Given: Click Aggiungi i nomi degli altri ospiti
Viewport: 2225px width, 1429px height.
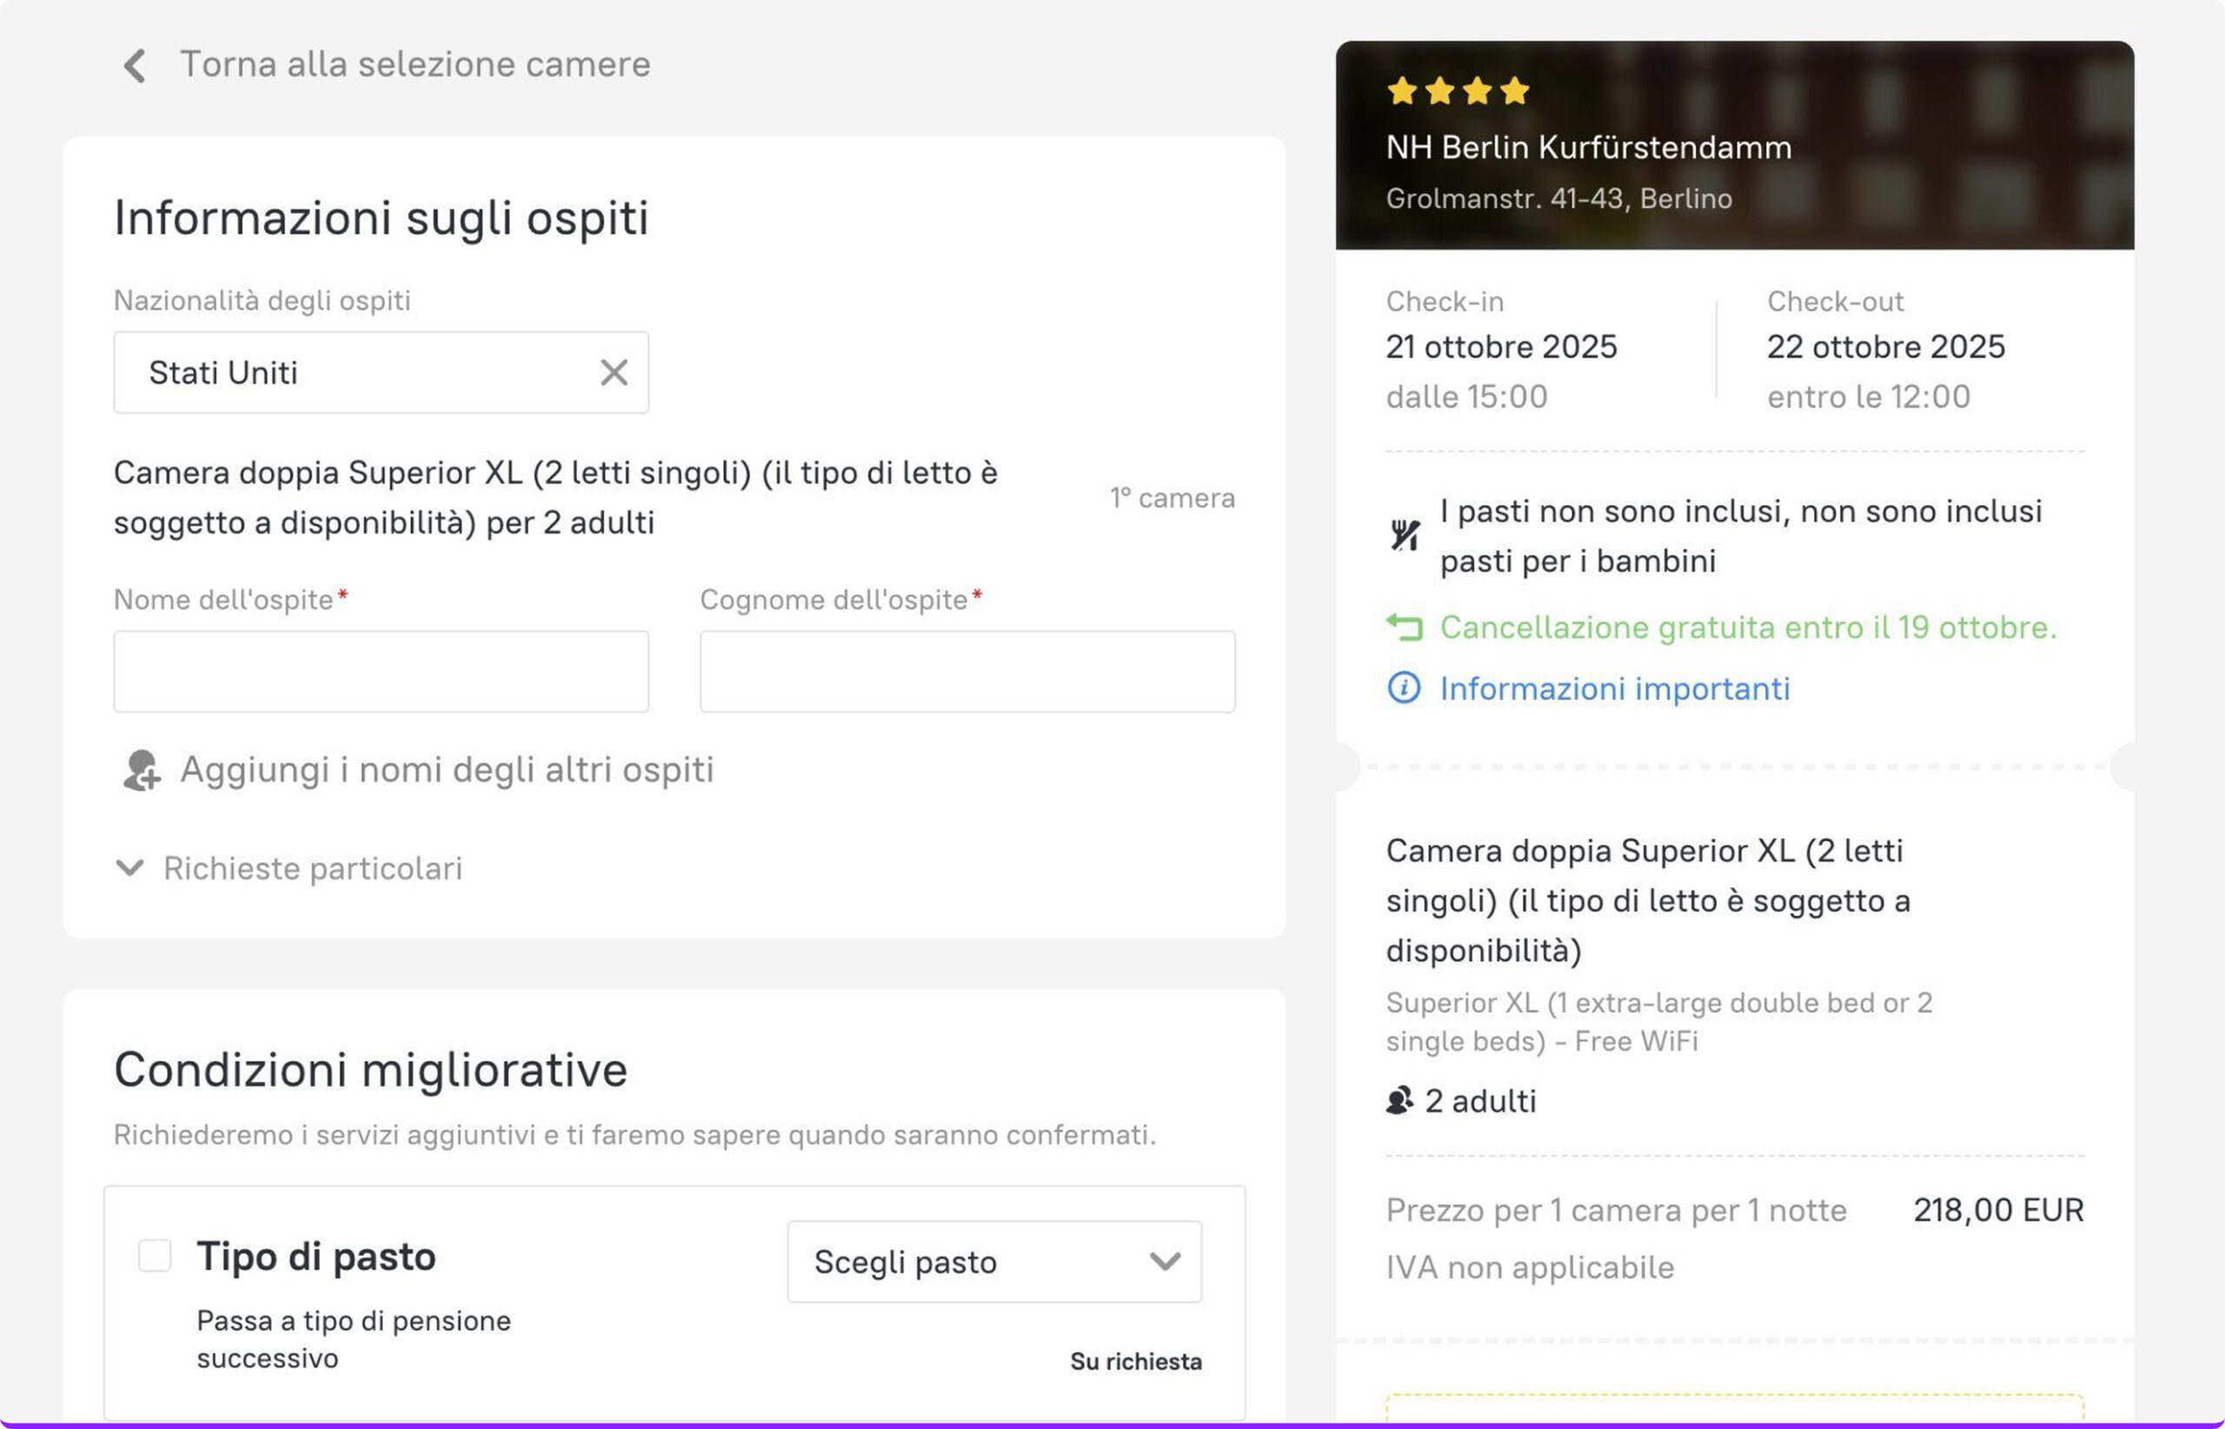Looking at the screenshot, I should (447, 771).
